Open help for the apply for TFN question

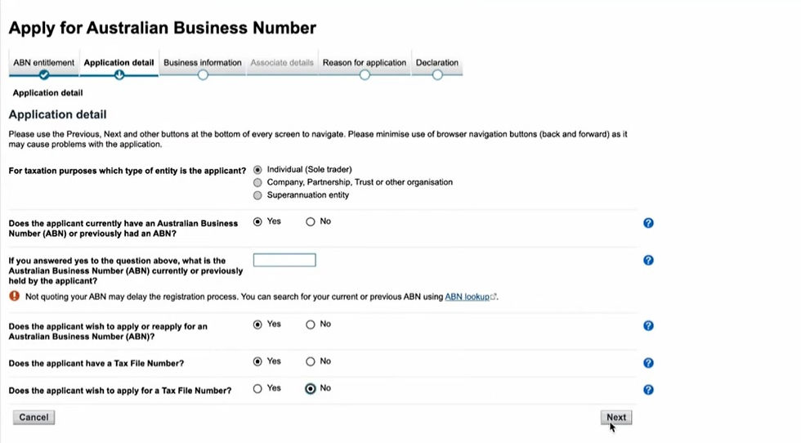[648, 390]
